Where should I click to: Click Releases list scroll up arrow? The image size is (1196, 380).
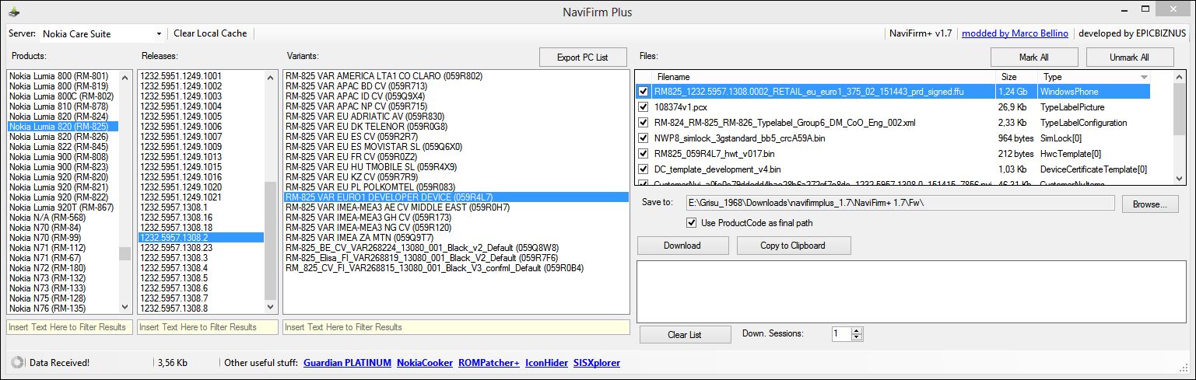271,77
